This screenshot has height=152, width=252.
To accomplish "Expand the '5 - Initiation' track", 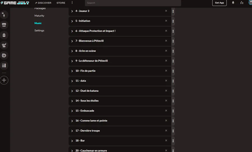I will point(72,21).
